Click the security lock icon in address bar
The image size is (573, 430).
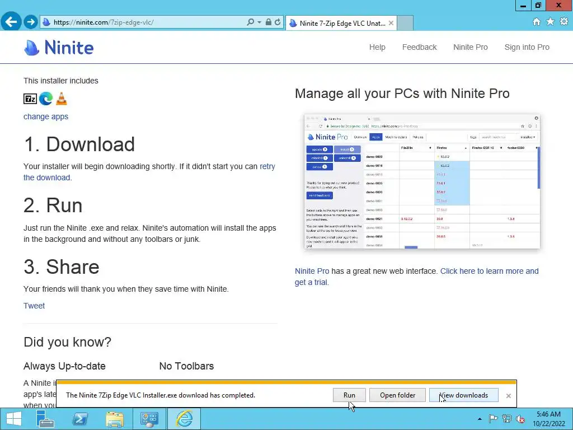click(269, 22)
